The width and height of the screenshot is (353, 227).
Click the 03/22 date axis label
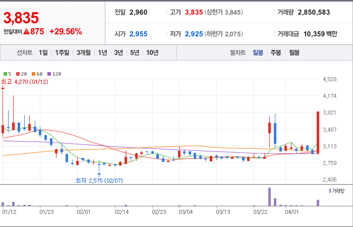(261, 212)
